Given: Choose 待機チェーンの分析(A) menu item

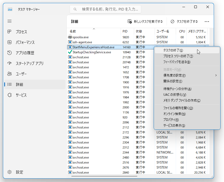Looking at the screenshot, I should point(187,89).
